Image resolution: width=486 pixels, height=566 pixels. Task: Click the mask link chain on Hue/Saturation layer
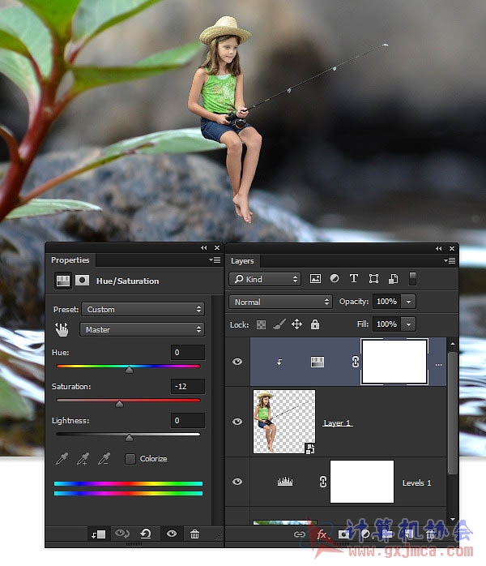[x=355, y=362]
